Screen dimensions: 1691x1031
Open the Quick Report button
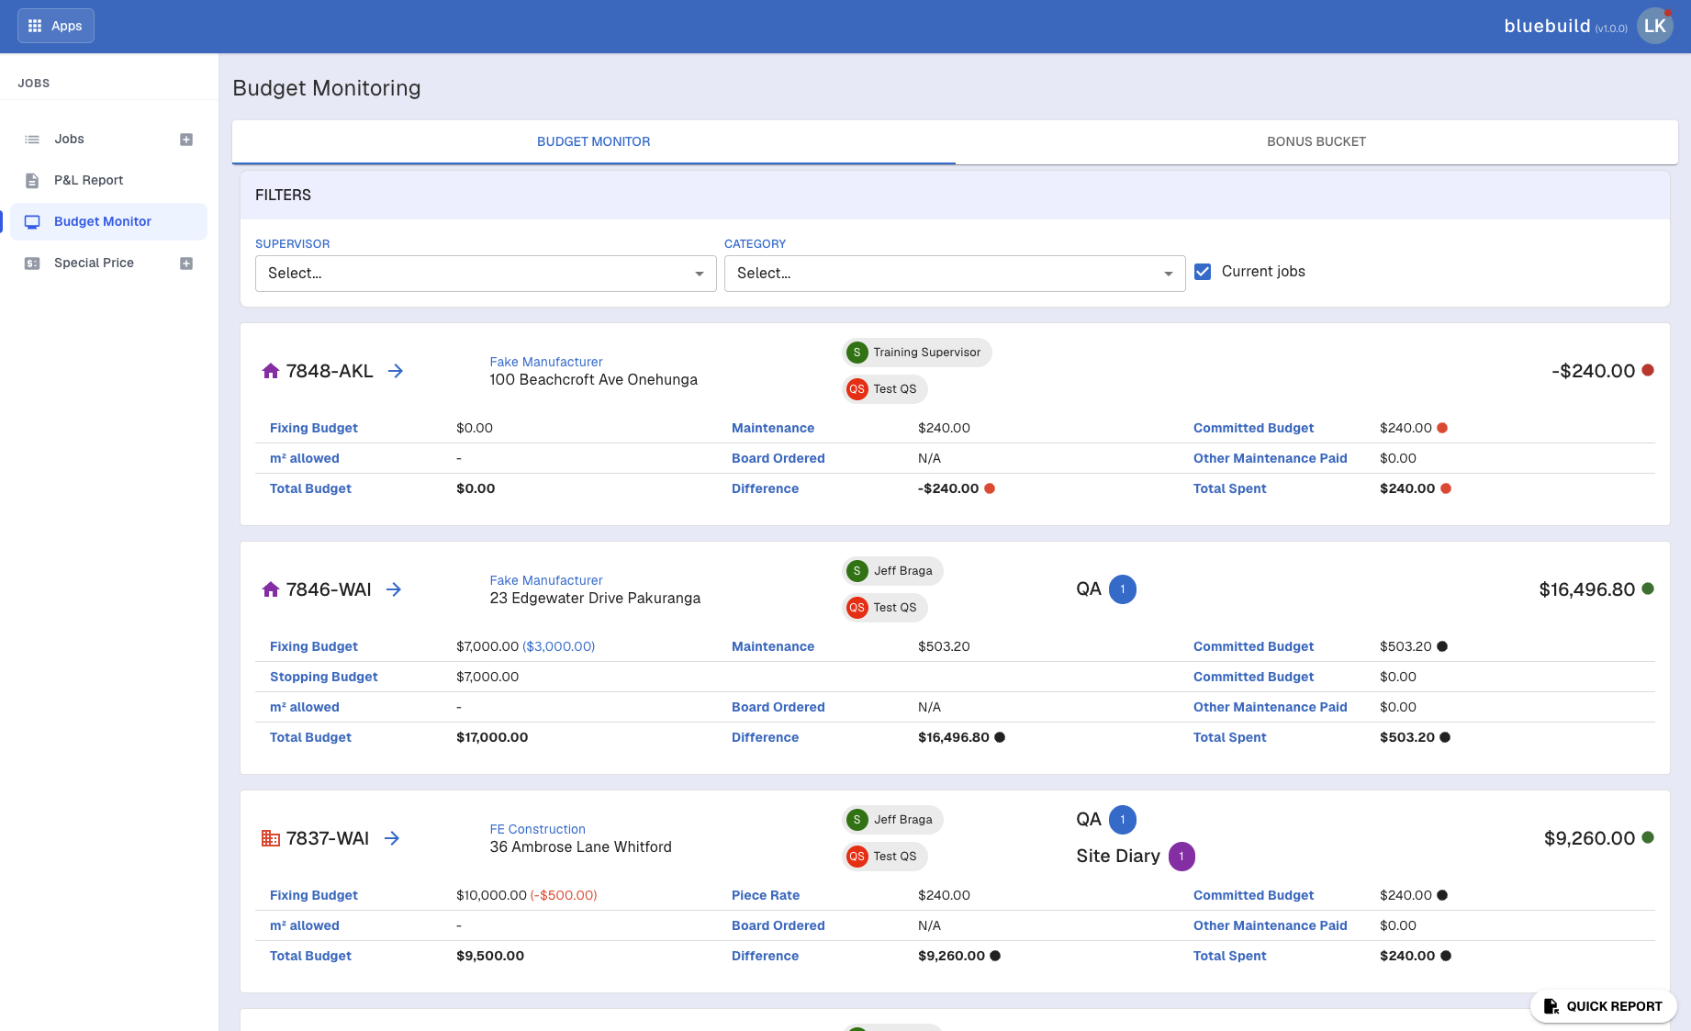tap(1603, 1006)
